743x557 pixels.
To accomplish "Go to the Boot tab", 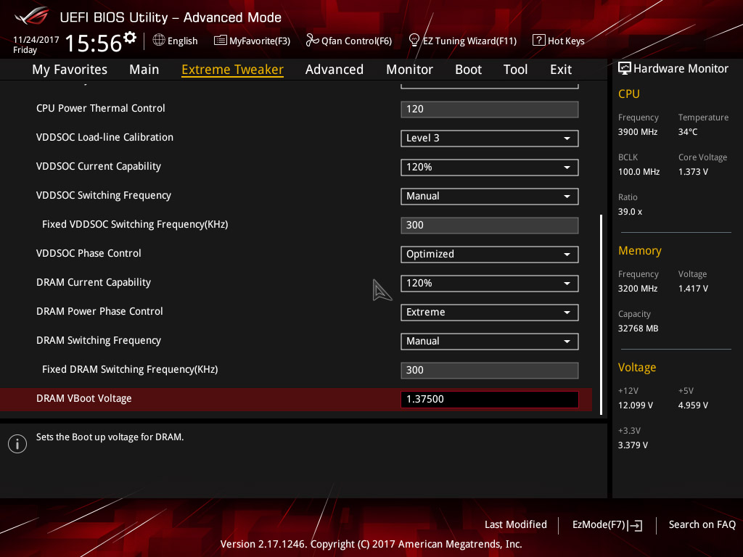I will point(468,70).
